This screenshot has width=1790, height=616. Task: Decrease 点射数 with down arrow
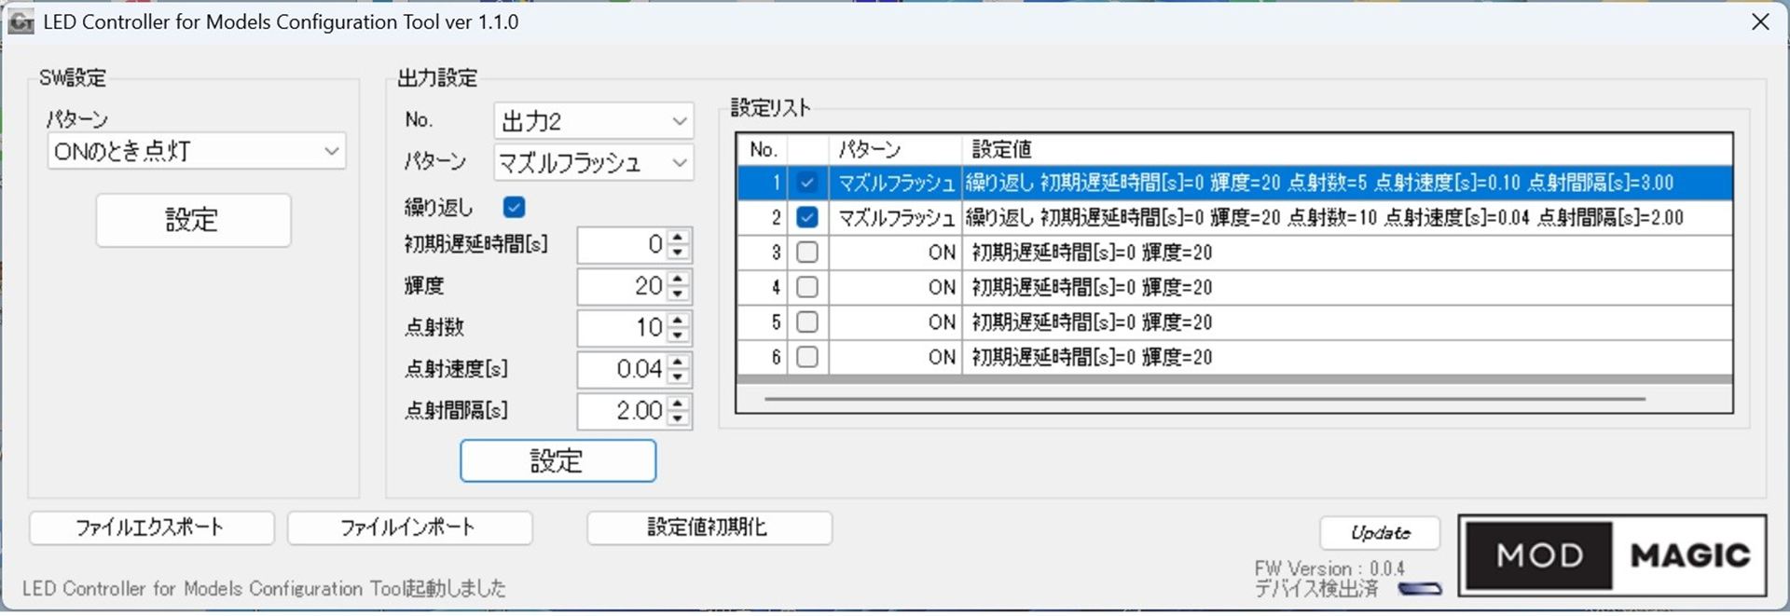click(679, 336)
